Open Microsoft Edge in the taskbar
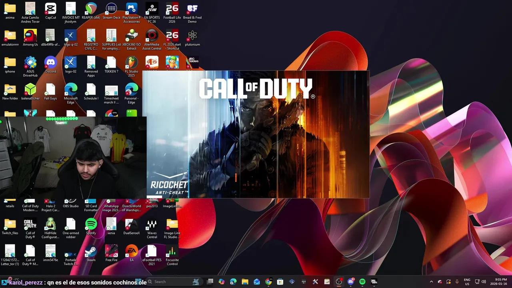 (x=233, y=282)
